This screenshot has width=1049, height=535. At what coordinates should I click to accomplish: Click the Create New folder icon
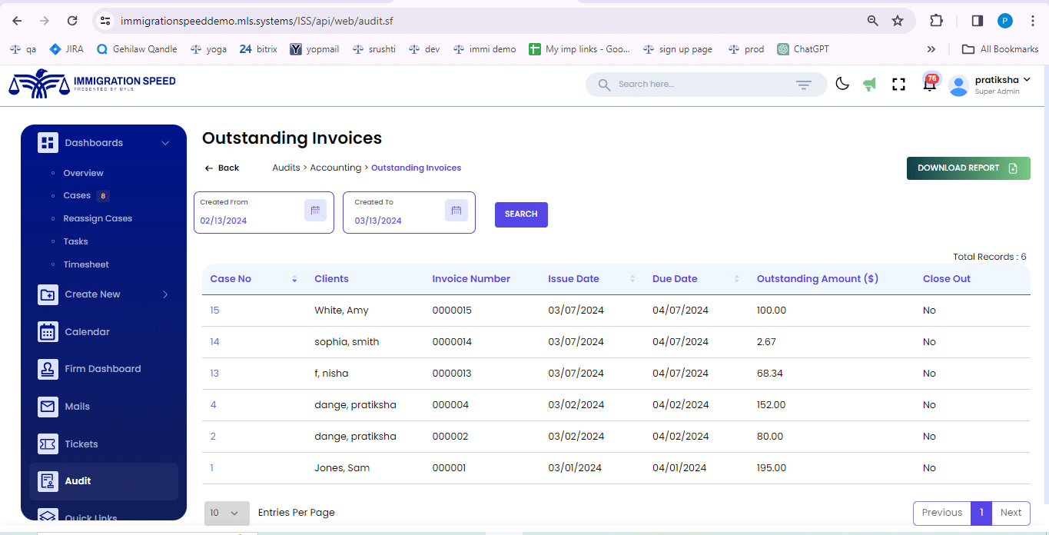point(48,294)
